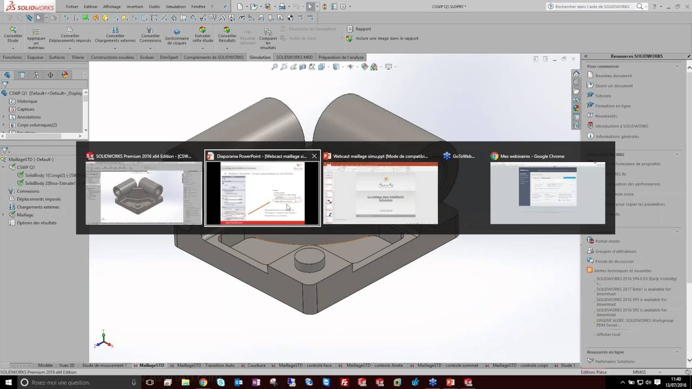Switch to SOLIDWORKS MBD tab
The width and height of the screenshot is (692, 389).
pos(295,57)
